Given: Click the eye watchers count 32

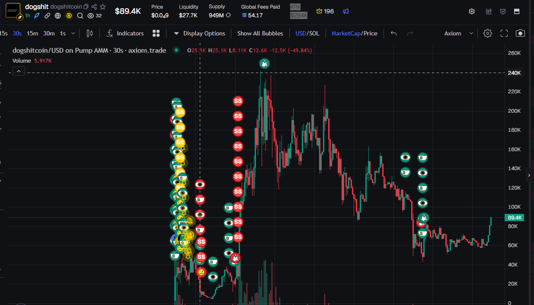Looking at the screenshot, I should coord(95,16).
